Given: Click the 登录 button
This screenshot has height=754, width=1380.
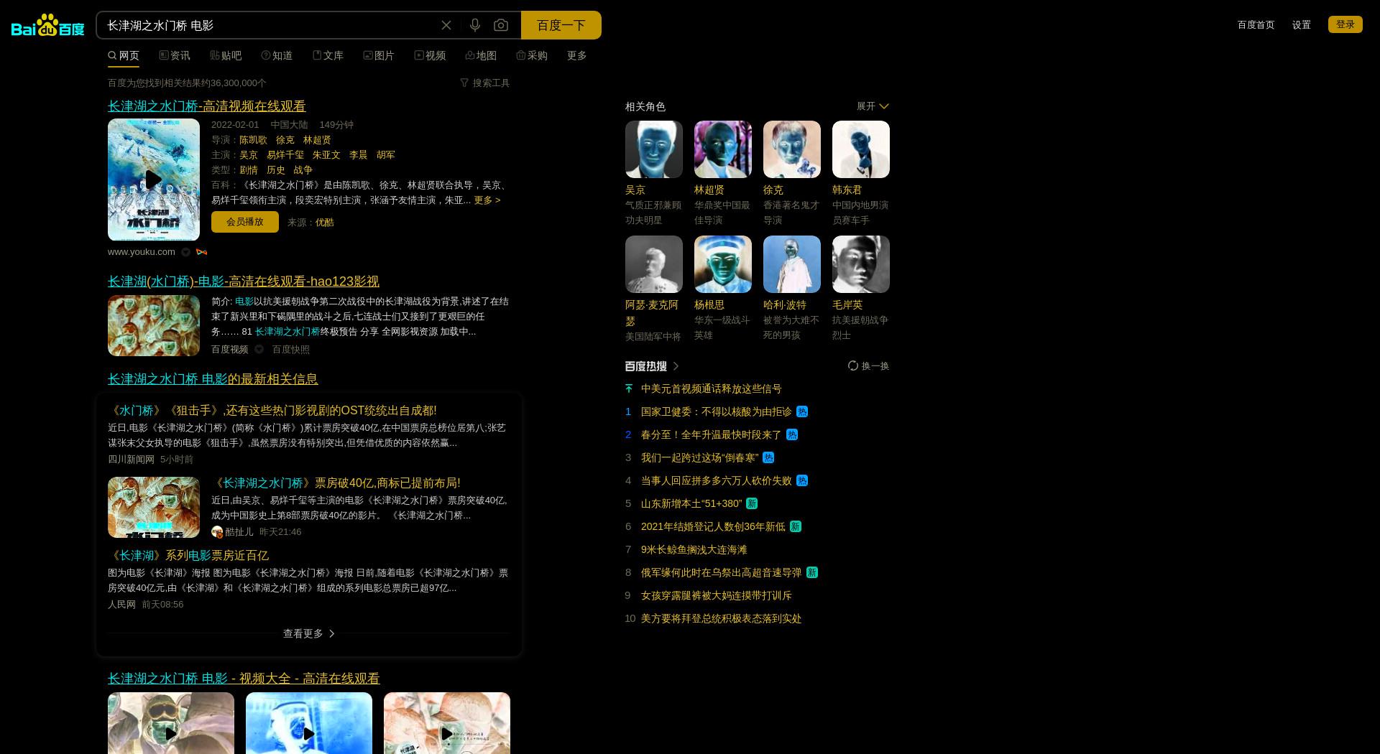Looking at the screenshot, I should click(x=1345, y=24).
